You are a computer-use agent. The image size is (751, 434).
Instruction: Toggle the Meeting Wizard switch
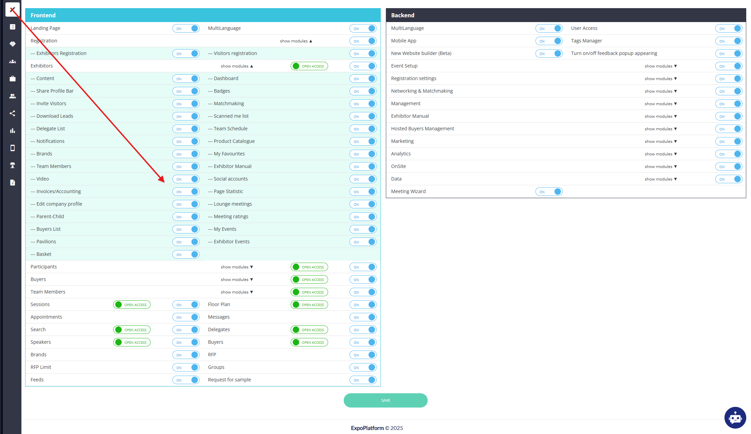point(549,192)
